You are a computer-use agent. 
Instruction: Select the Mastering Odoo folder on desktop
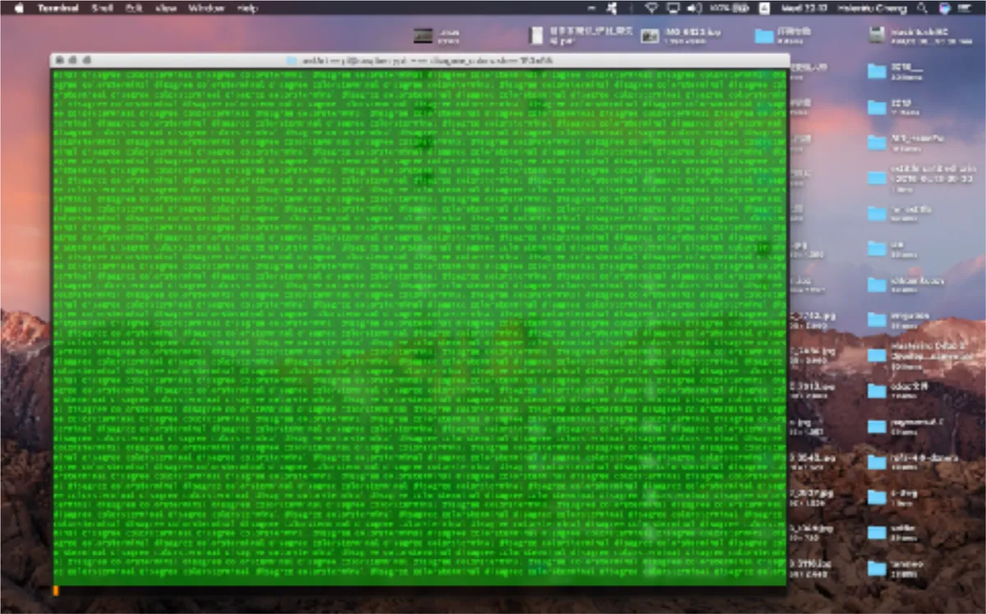(877, 356)
